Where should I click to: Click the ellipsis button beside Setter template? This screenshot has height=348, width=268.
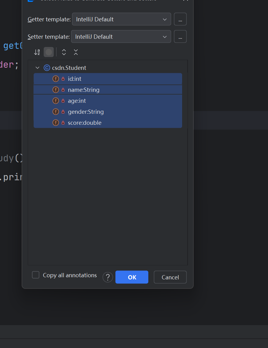[x=180, y=37]
